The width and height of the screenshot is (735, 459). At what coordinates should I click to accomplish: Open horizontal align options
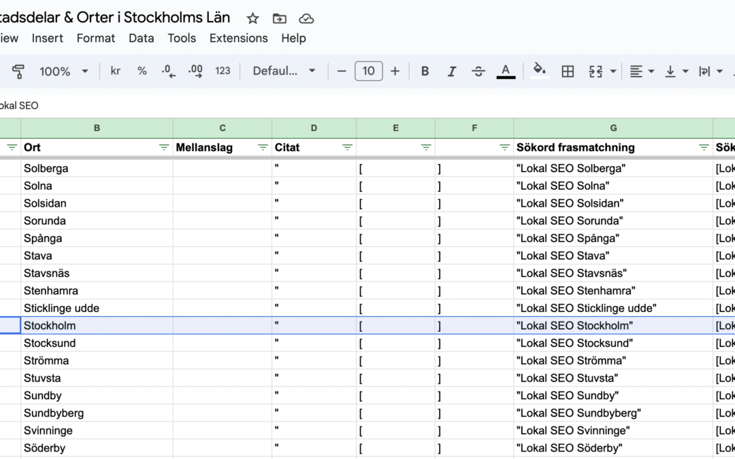point(641,71)
